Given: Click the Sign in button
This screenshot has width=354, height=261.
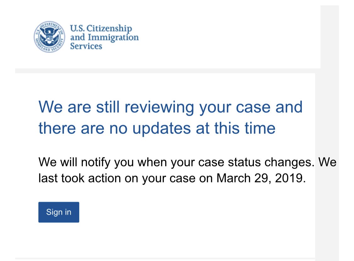Looking at the screenshot, I should coord(59,212).
